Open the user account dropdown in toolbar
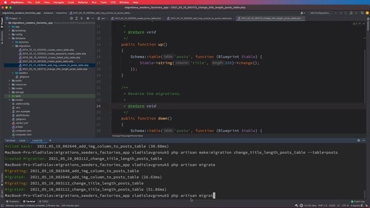The width and height of the screenshot is (370, 208). click(302, 13)
